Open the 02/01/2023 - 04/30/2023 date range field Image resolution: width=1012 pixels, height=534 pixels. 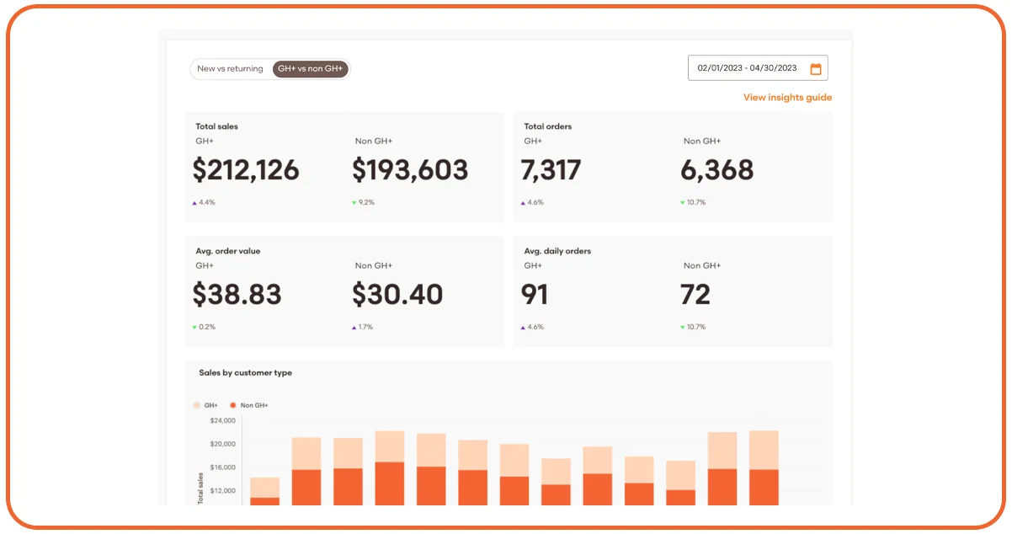tap(747, 68)
